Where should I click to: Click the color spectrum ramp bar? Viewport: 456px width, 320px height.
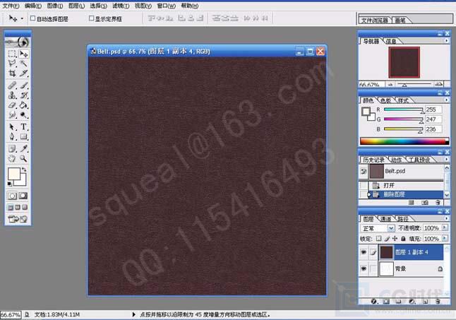pos(404,141)
